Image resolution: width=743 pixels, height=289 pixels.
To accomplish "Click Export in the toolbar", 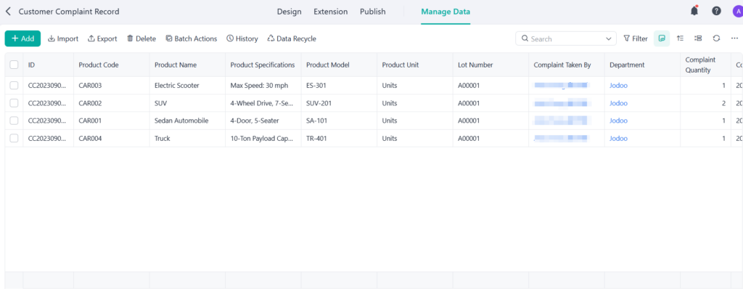I will click(102, 38).
